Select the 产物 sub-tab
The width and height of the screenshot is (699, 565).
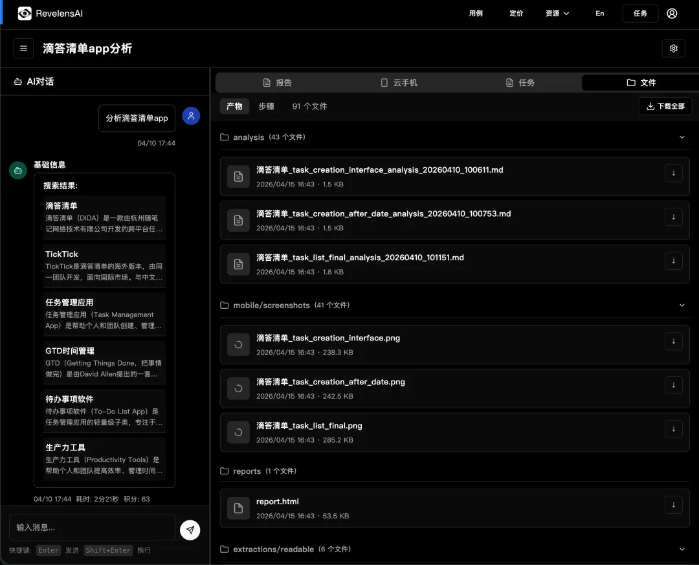[x=234, y=106]
